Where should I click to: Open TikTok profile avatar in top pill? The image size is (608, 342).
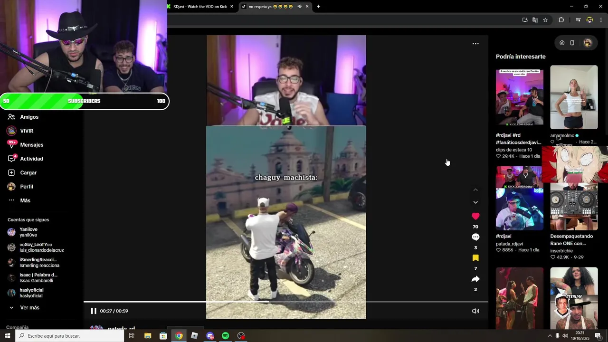click(x=588, y=43)
